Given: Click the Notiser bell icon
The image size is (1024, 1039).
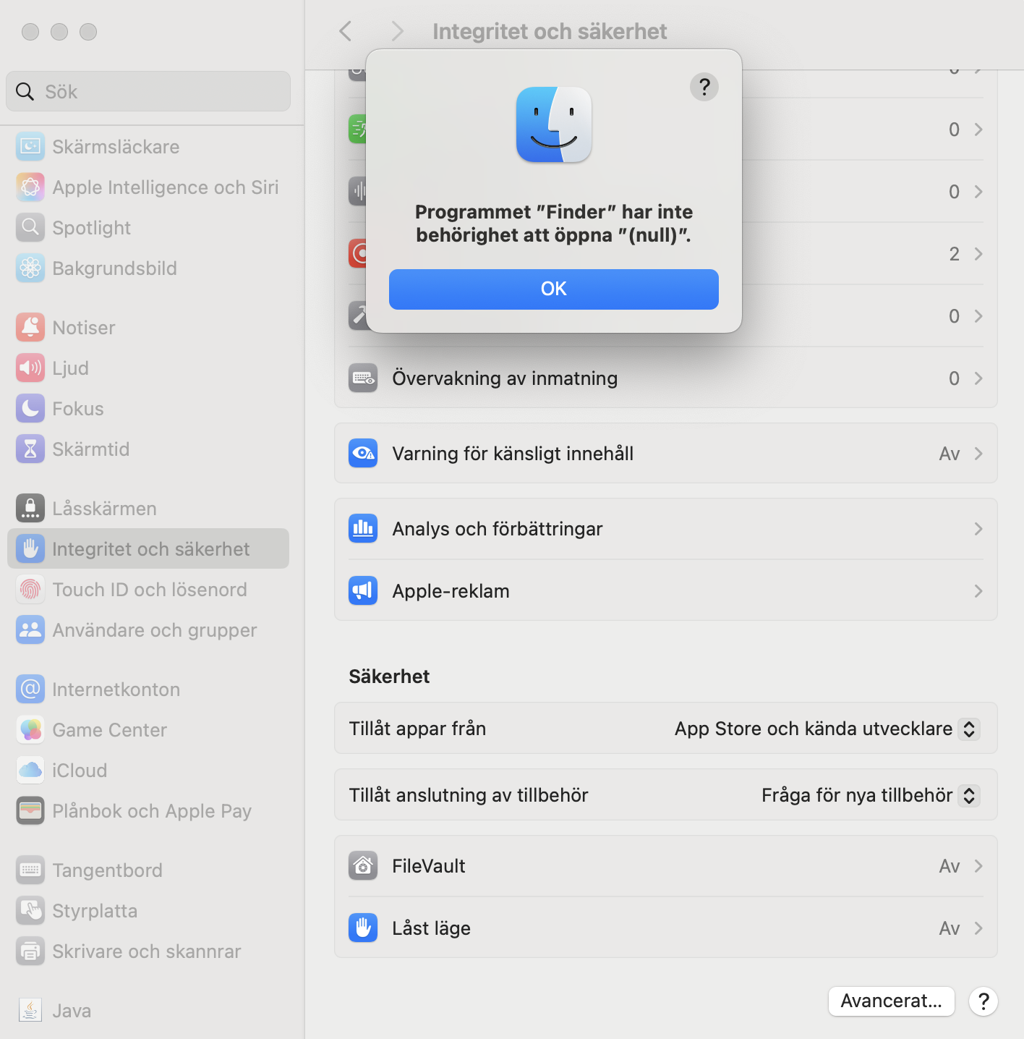Looking at the screenshot, I should (30, 328).
